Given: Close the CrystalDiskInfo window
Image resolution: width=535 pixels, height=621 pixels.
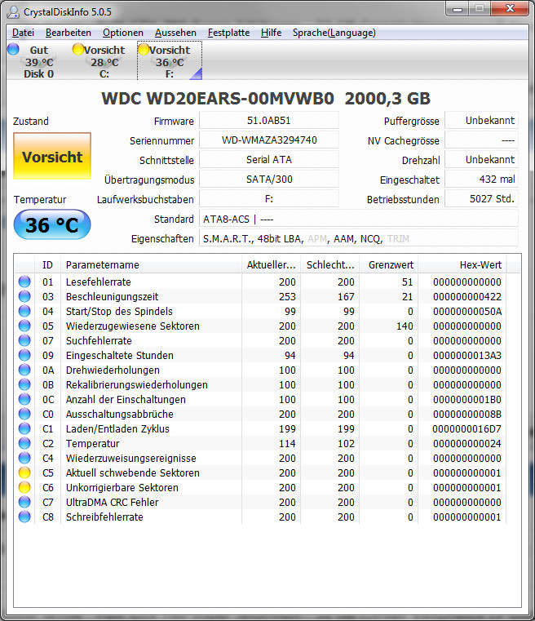Looking at the screenshot, I should (x=510, y=9).
